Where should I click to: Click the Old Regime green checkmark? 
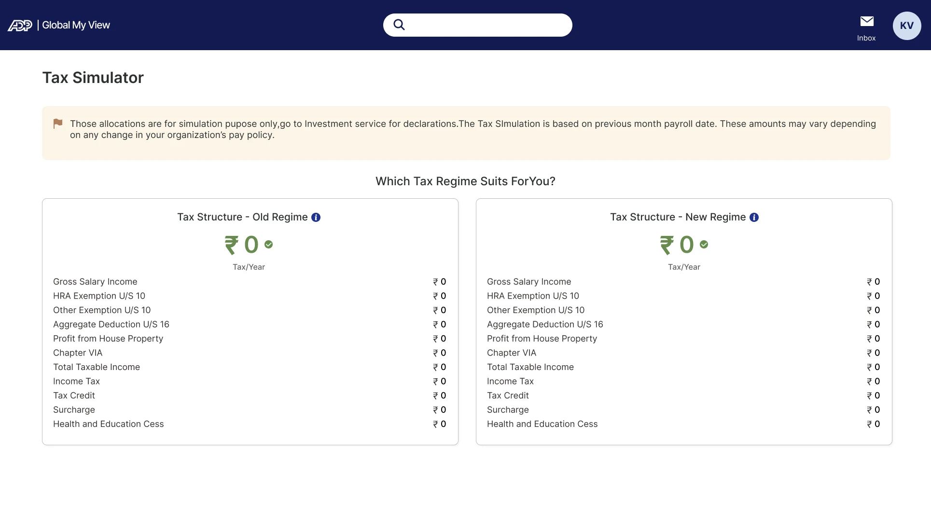click(x=269, y=245)
